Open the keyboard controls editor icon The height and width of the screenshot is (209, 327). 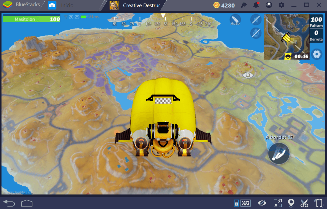tap(246, 203)
